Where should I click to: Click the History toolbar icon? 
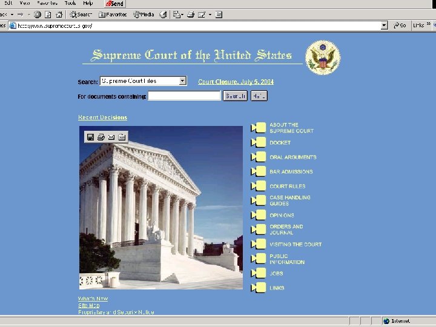[163, 15]
